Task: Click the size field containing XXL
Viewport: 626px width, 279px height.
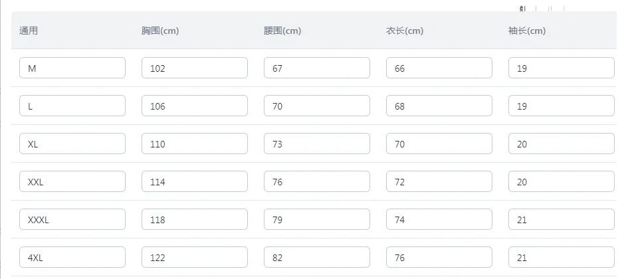Action: click(x=72, y=181)
